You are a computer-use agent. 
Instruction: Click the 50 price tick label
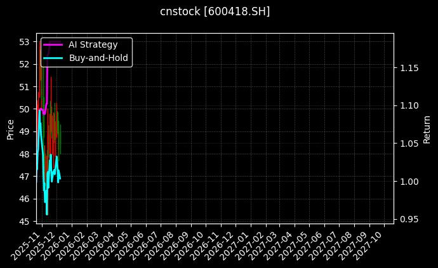point(24,109)
